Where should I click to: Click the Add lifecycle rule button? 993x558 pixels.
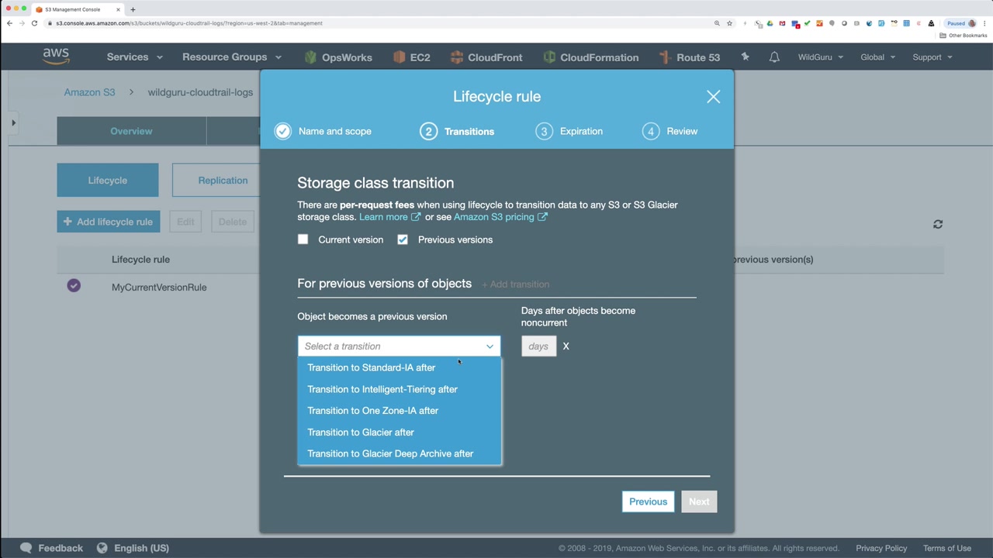109,222
